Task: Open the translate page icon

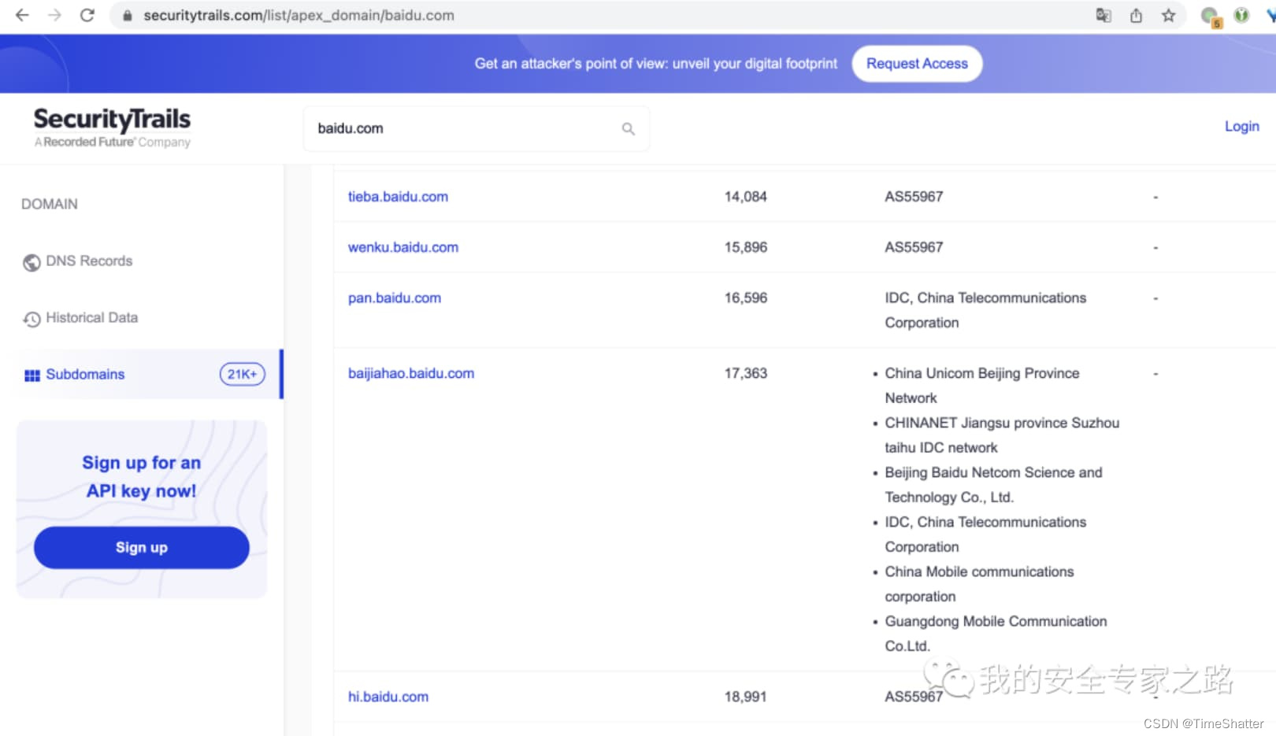Action: point(1104,15)
